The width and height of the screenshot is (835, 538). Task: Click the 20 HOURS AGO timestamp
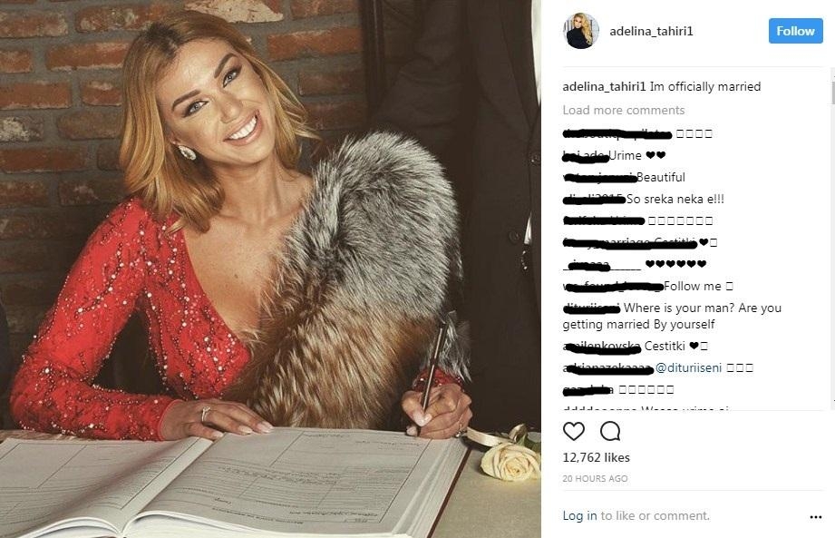[595, 478]
